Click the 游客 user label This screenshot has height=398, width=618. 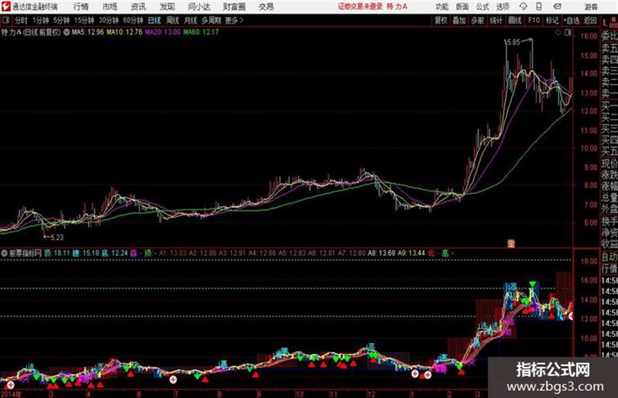pos(591,7)
